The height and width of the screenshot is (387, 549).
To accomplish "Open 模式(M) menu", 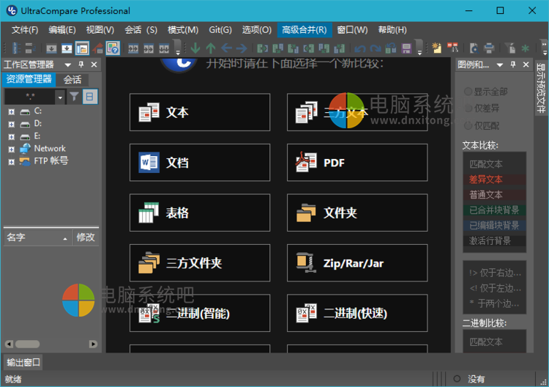I will click(183, 30).
